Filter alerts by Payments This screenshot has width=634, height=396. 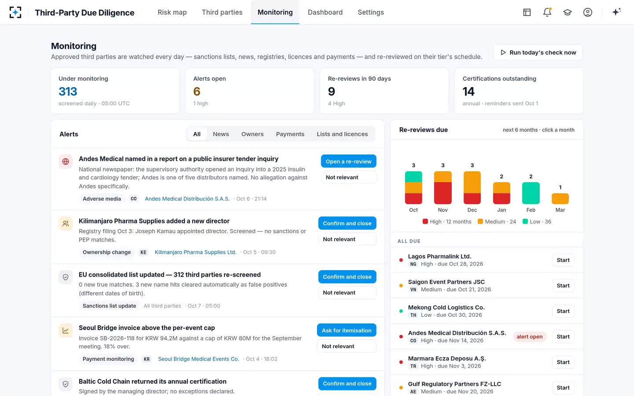290,134
